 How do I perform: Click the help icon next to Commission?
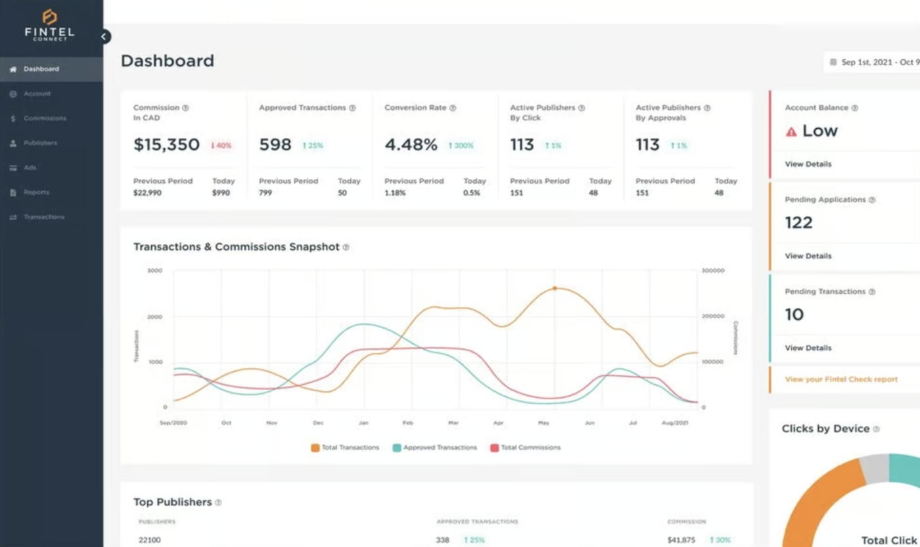(x=185, y=108)
